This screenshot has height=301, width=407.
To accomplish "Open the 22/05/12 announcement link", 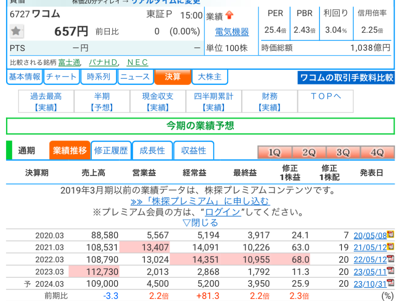I will (x=370, y=260).
